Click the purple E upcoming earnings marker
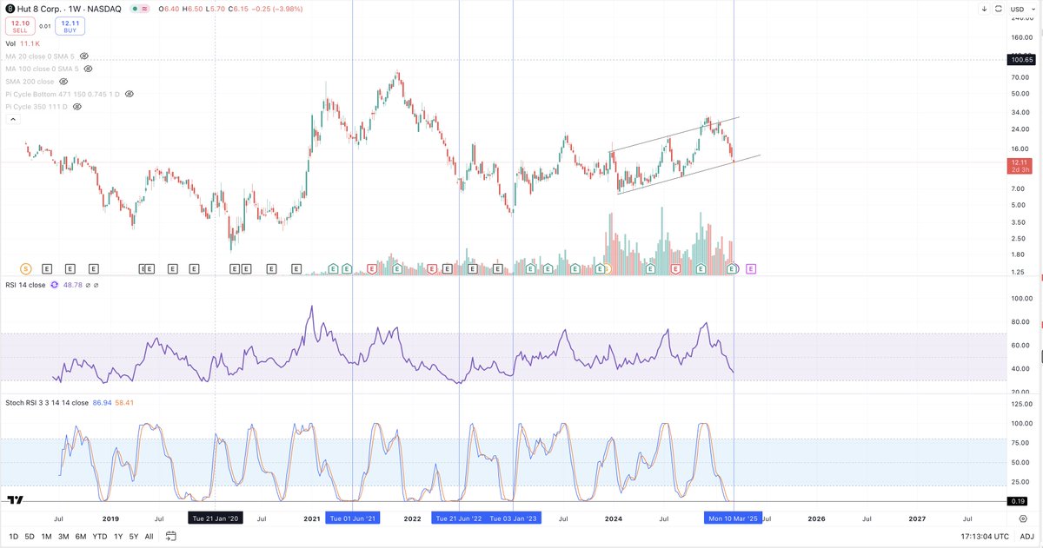Screen dimensions: 1043x548 click(751, 269)
